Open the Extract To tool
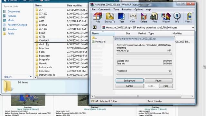 point(110,18)
